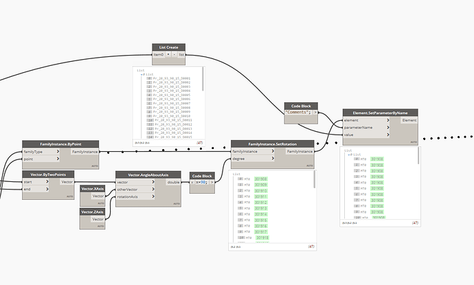Viewport: 474px width, 285px height.
Task: Open element ID 301918 in SetRotation preview
Action: pyautogui.click(x=262, y=238)
